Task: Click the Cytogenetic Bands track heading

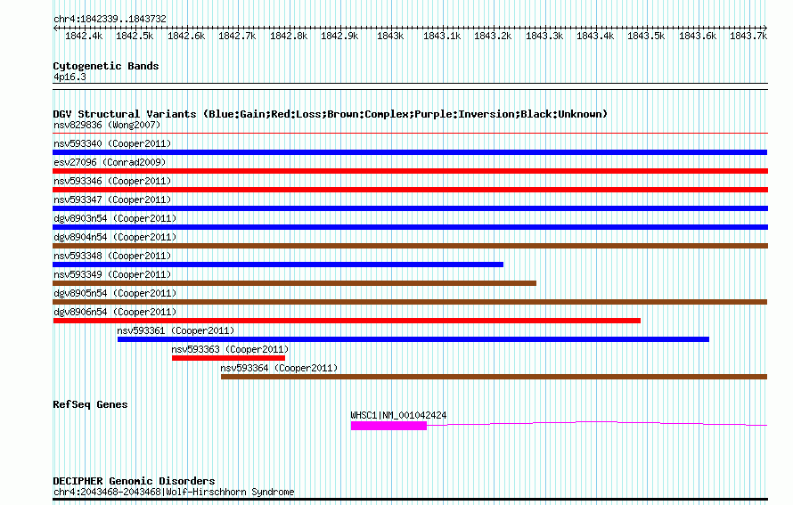Action: click(x=106, y=66)
